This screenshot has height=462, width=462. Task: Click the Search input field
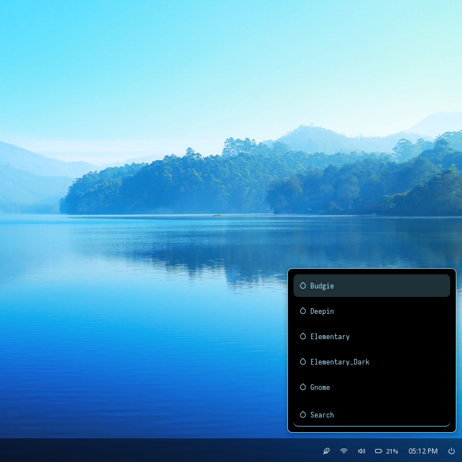(371, 415)
